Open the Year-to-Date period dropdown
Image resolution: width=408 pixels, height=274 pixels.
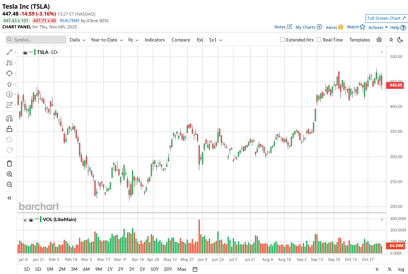pyautogui.click(x=107, y=40)
